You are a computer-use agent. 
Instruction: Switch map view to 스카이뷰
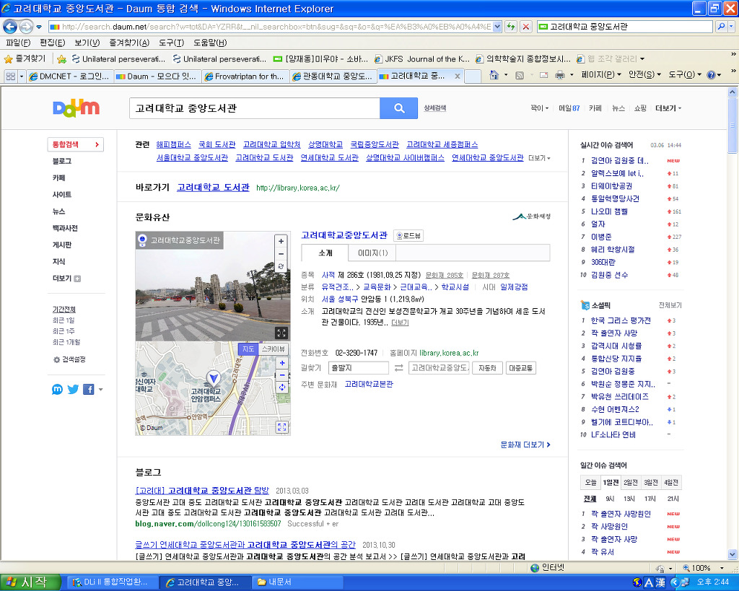274,349
